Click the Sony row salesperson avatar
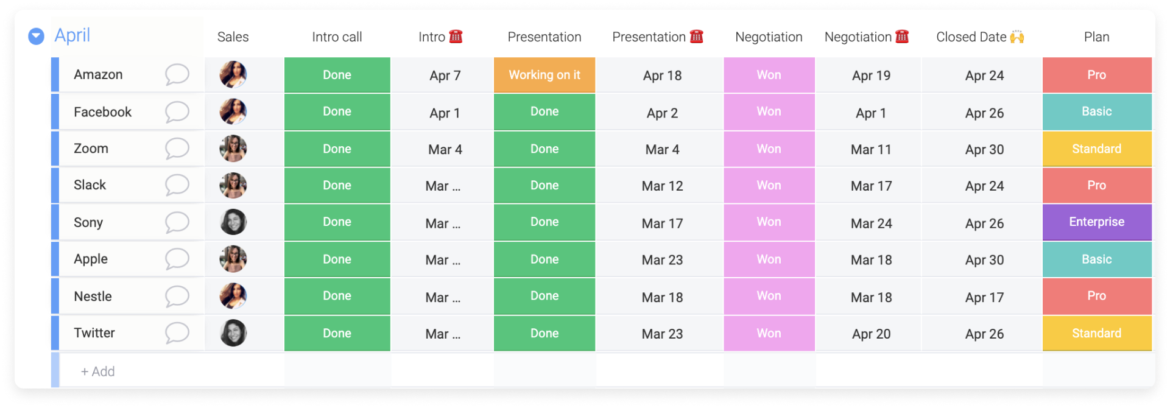The image size is (1170, 408). pos(233,222)
